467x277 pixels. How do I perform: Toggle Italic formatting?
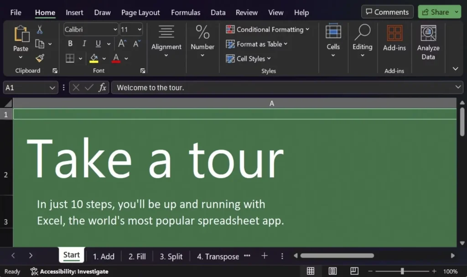coord(84,44)
